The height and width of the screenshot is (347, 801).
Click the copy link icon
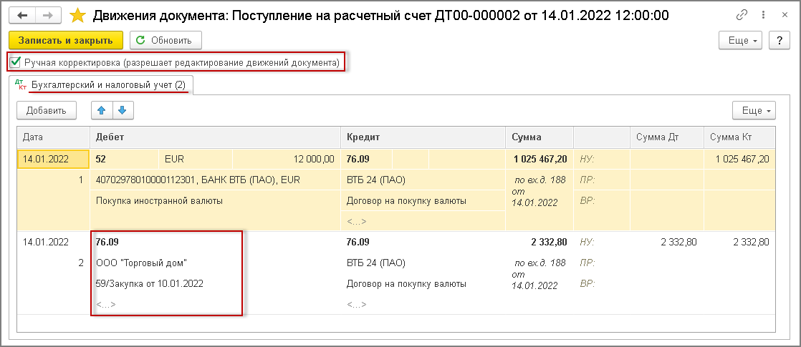tap(742, 15)
